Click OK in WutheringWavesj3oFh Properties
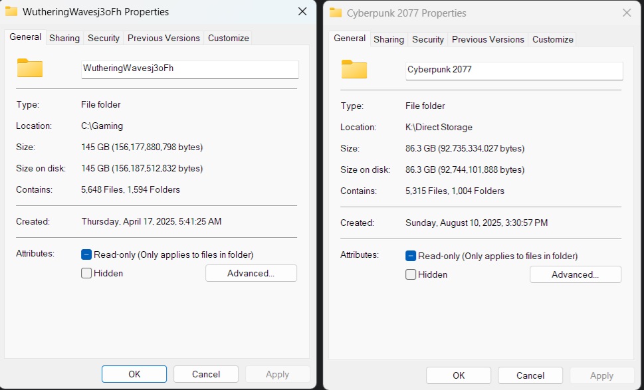Screen dimensions: 644x390 [x=134, y=374]
